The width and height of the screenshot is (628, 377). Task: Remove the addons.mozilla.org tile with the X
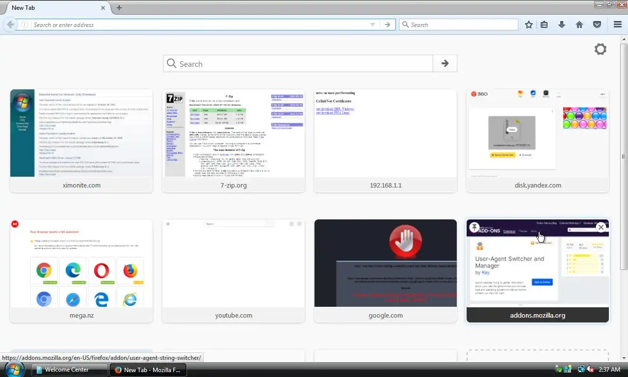click(601, 227)
